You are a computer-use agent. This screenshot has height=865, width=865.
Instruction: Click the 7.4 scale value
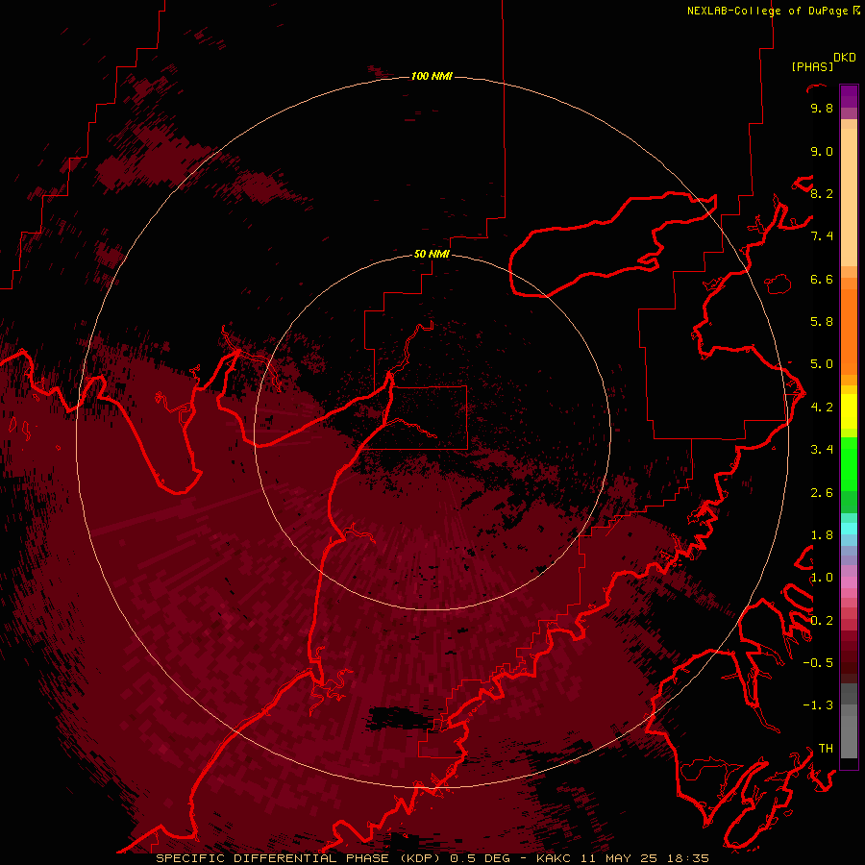pyautogui.click(x=822, y=236)
